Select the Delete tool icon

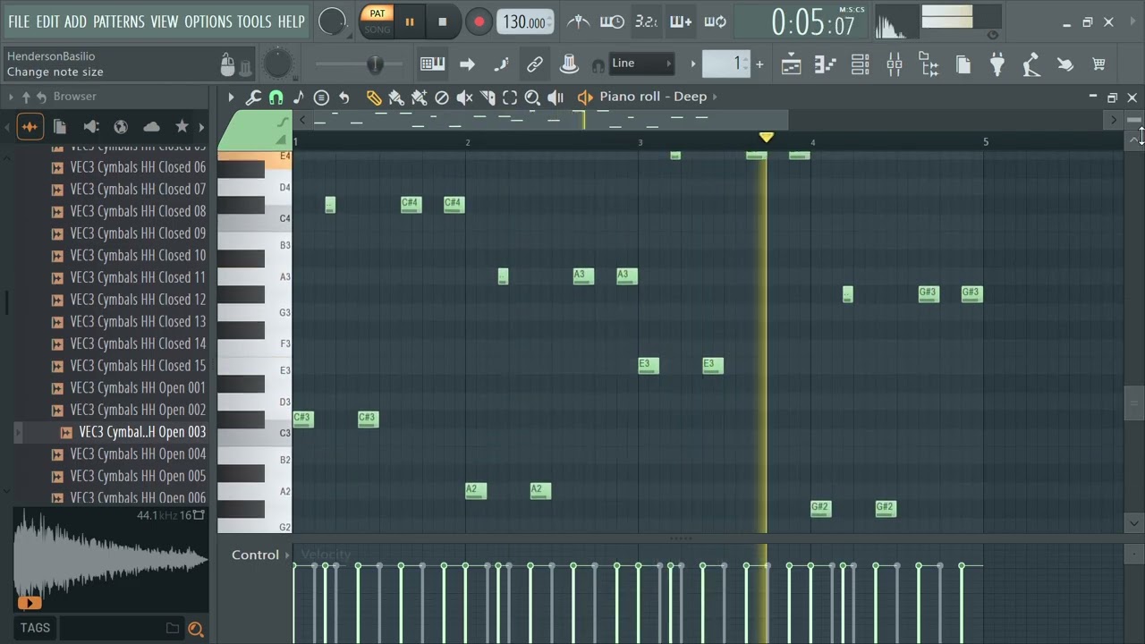coord(442,97)
